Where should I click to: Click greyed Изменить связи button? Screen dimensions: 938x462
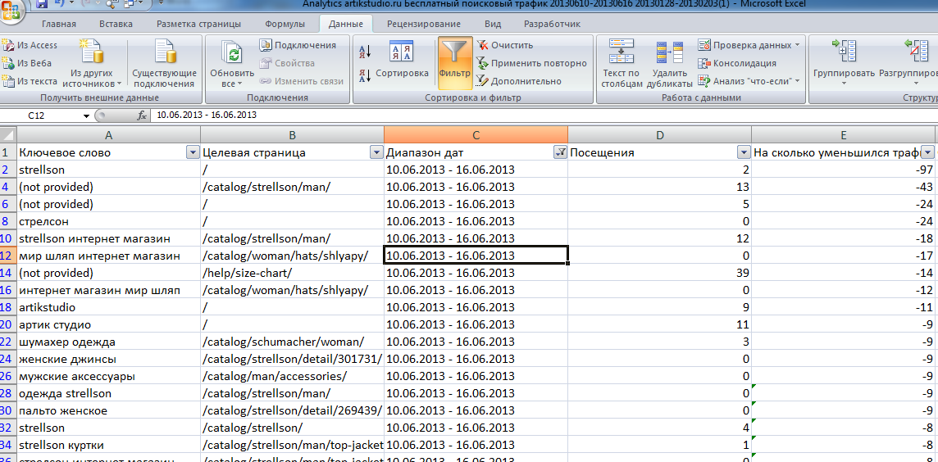(x=302, y=80)
